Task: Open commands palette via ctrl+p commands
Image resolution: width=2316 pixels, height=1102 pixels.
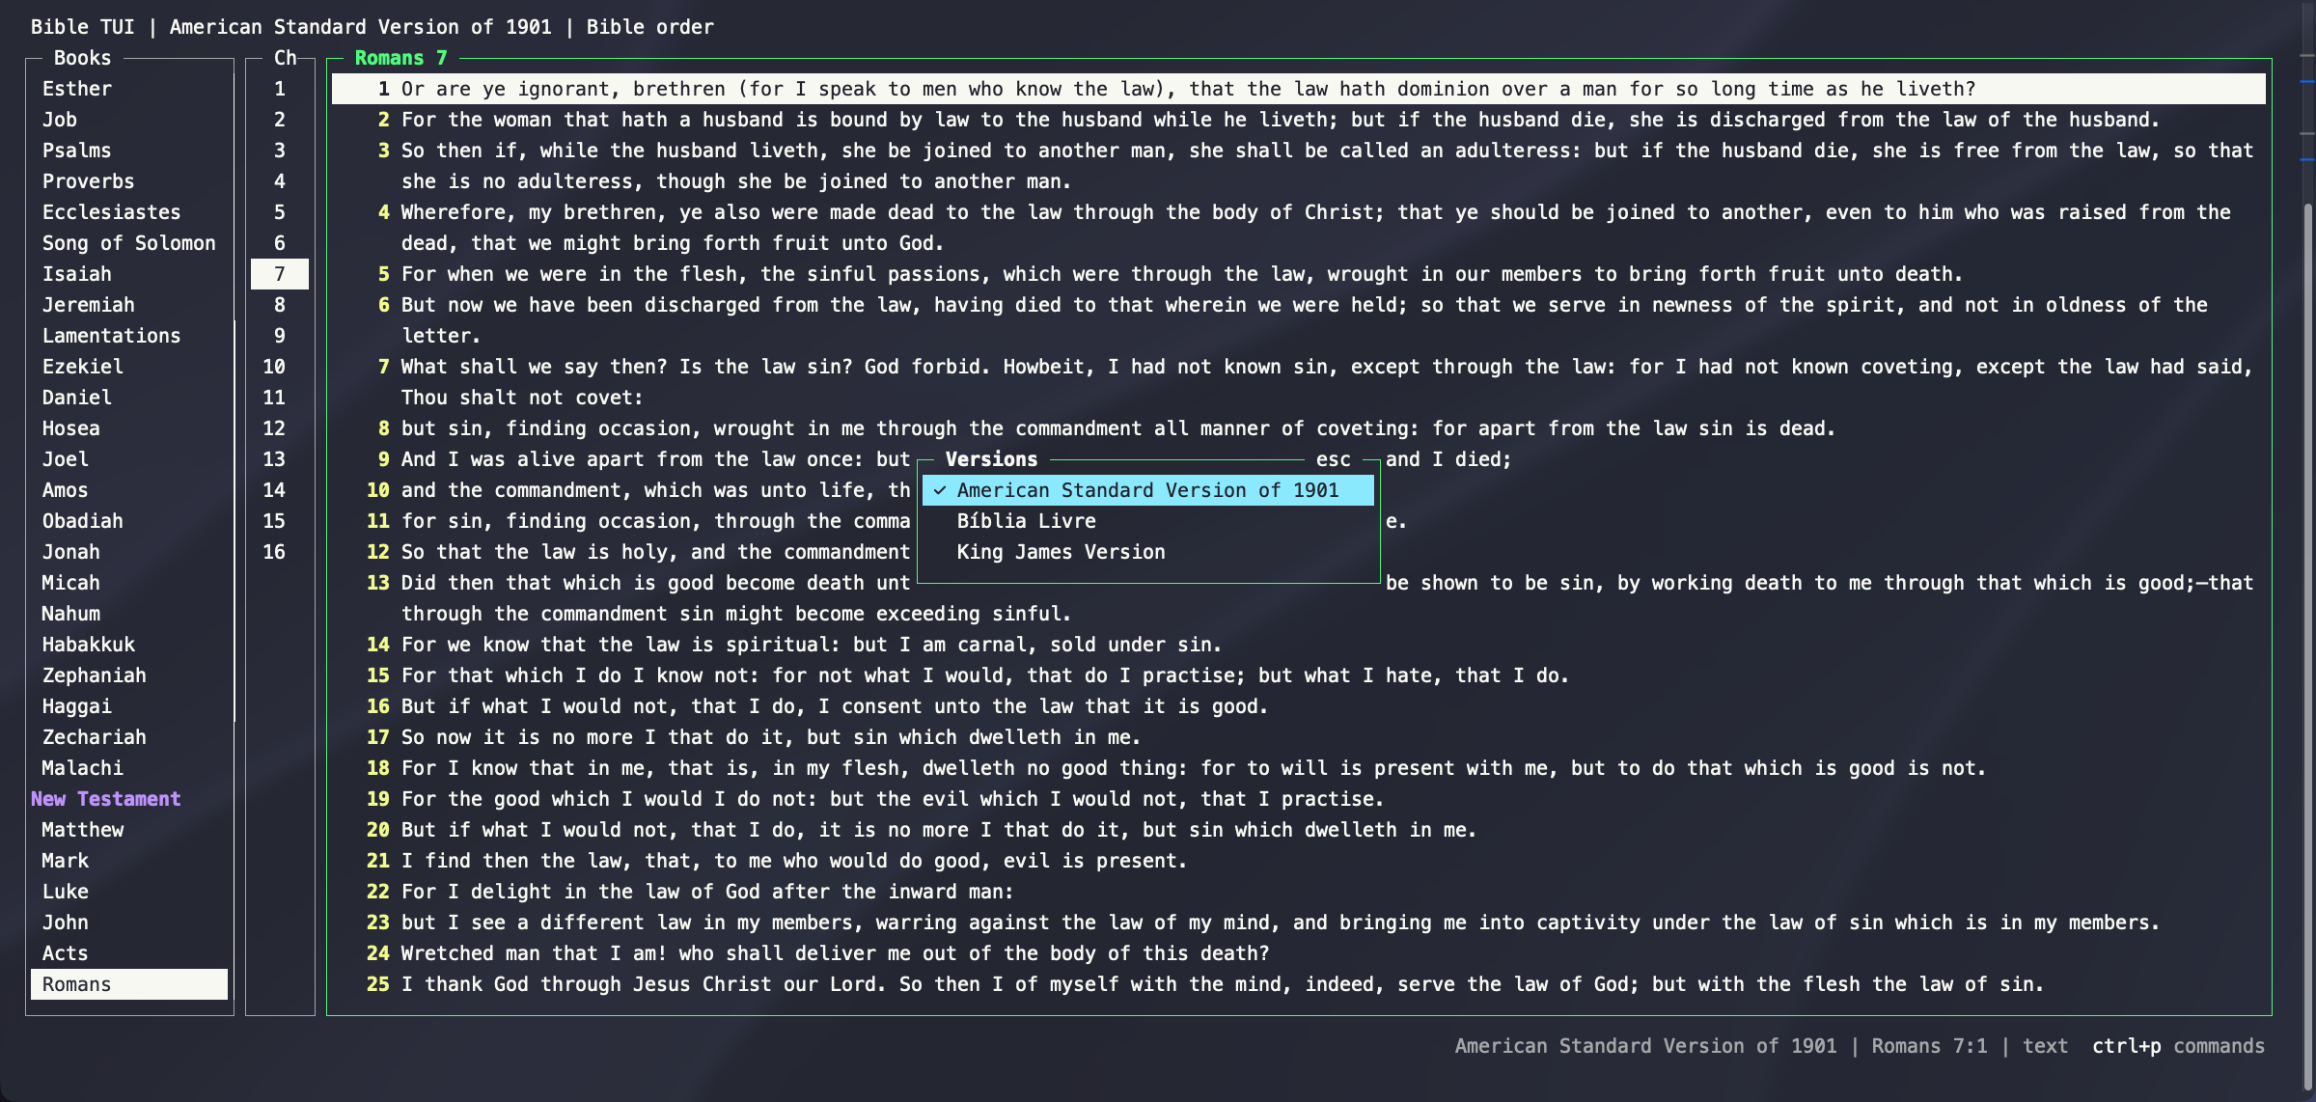Action: 2178,1046
